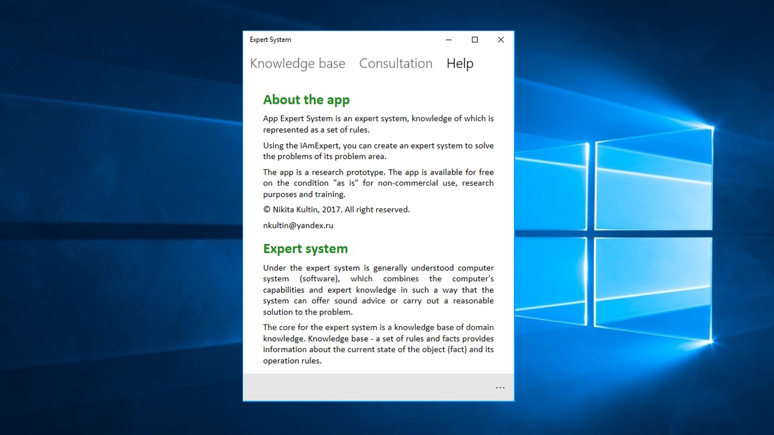This screenshot has height=435, width=774.
Task: Click the paragraph mentioning iAmExpert
Action: click(378, 150)
